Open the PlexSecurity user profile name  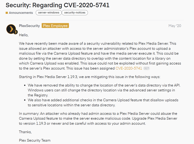pos(29,26)
